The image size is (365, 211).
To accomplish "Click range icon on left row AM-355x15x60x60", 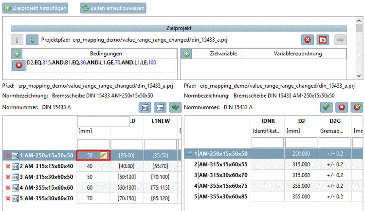I will point(15,188).
